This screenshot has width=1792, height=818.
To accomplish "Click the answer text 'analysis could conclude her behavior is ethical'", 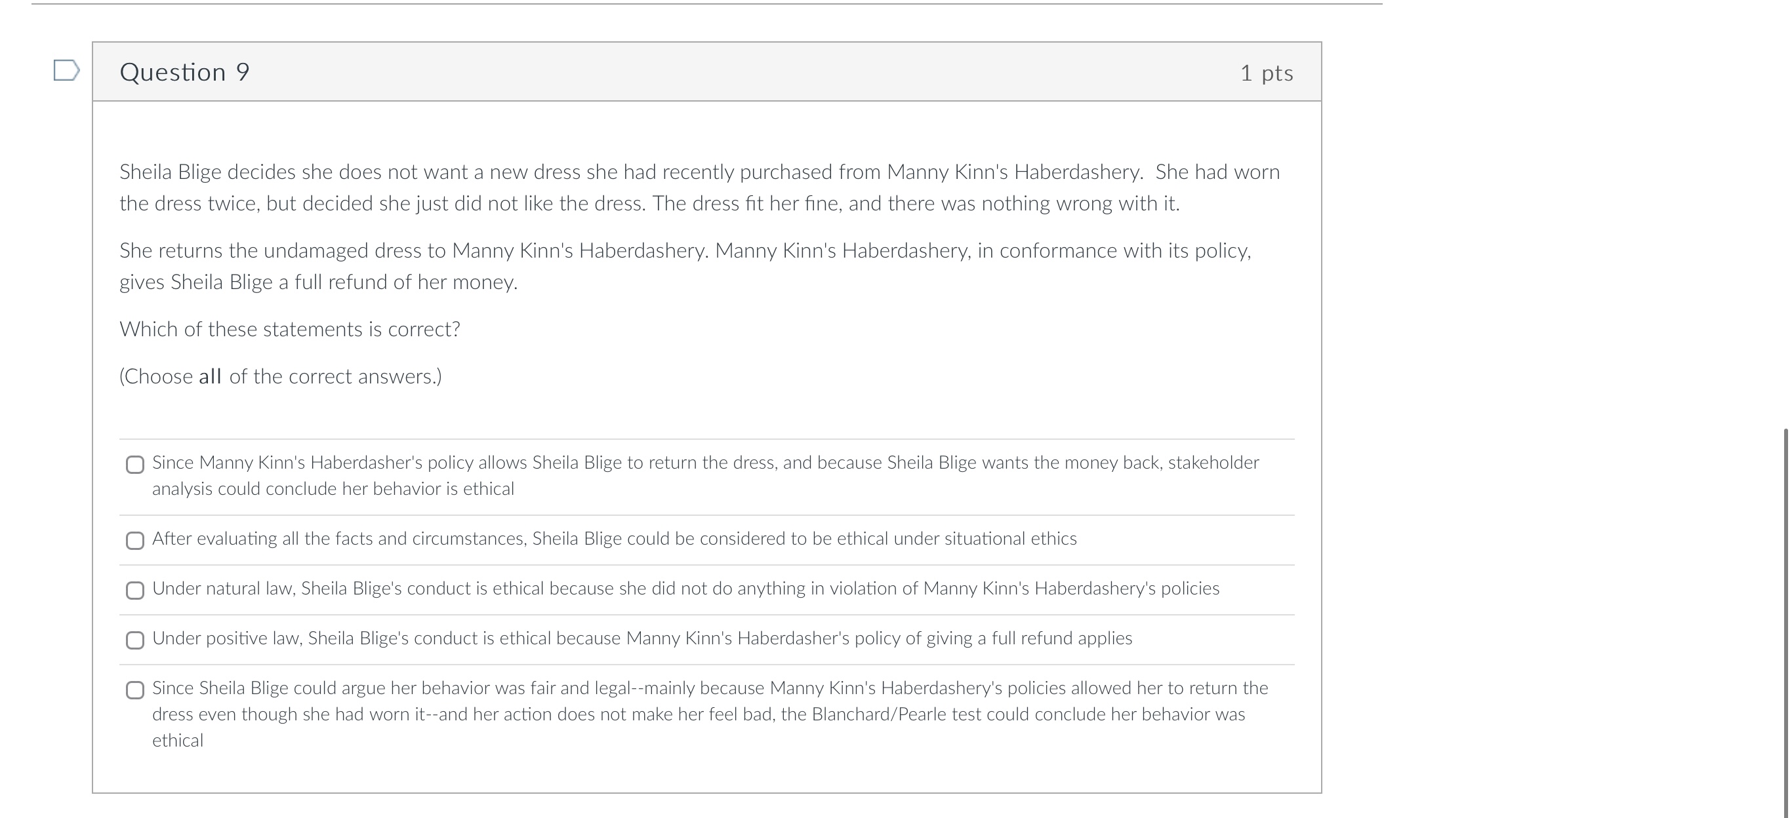I will (333, 489).
